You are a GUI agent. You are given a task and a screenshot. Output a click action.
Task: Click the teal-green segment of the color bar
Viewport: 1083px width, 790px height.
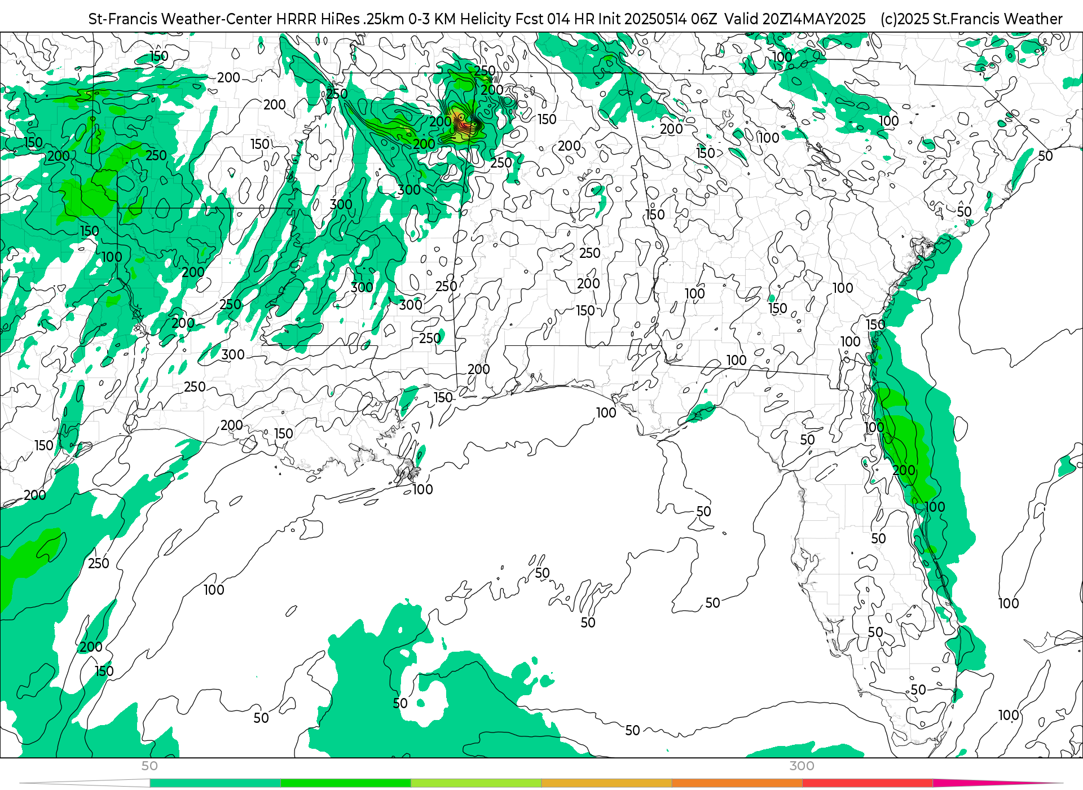point(215,783)
